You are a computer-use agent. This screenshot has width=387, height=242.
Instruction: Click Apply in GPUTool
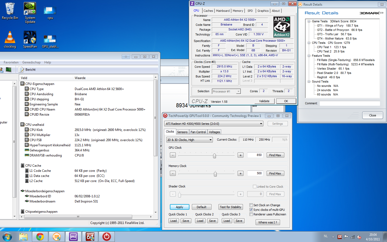180,207
